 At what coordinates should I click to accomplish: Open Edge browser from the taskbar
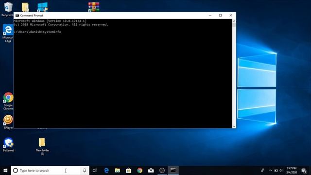pos(106,171)
